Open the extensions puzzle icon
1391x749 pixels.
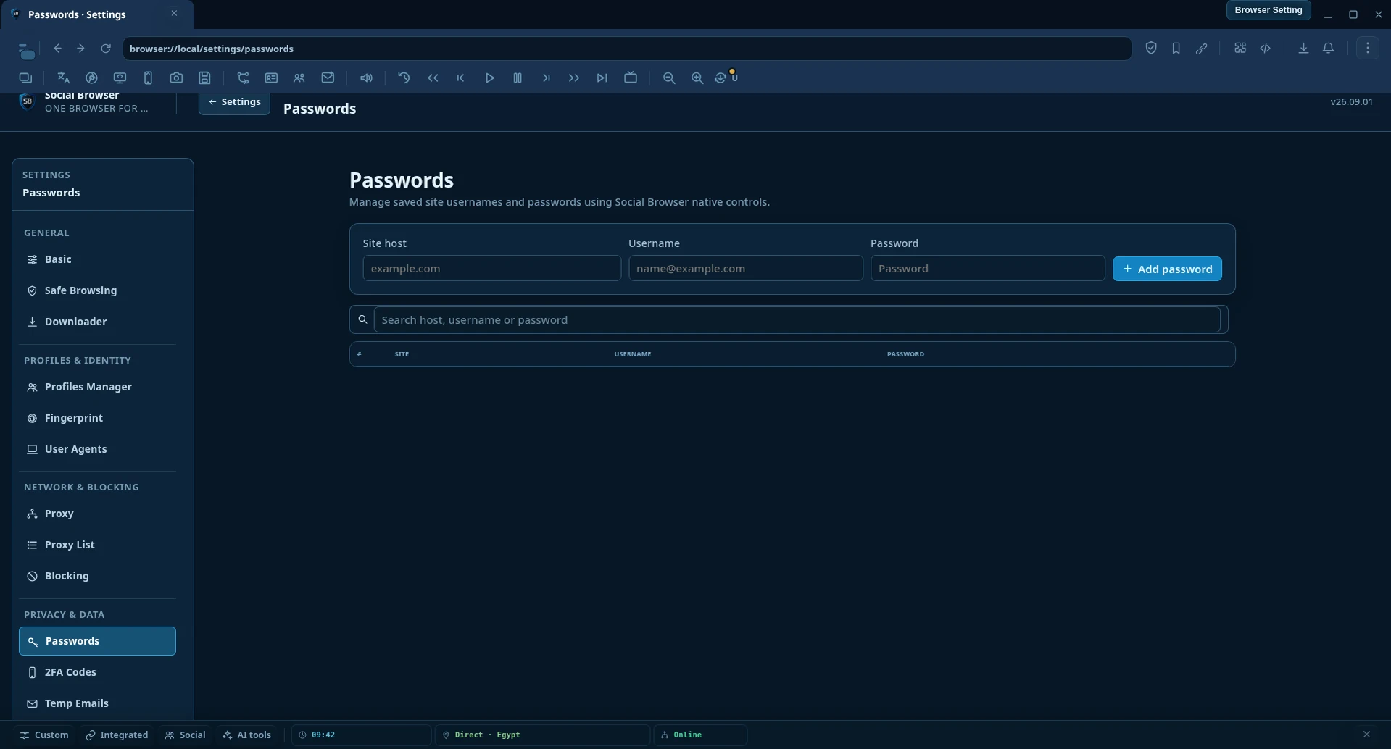click(1240, 49)
